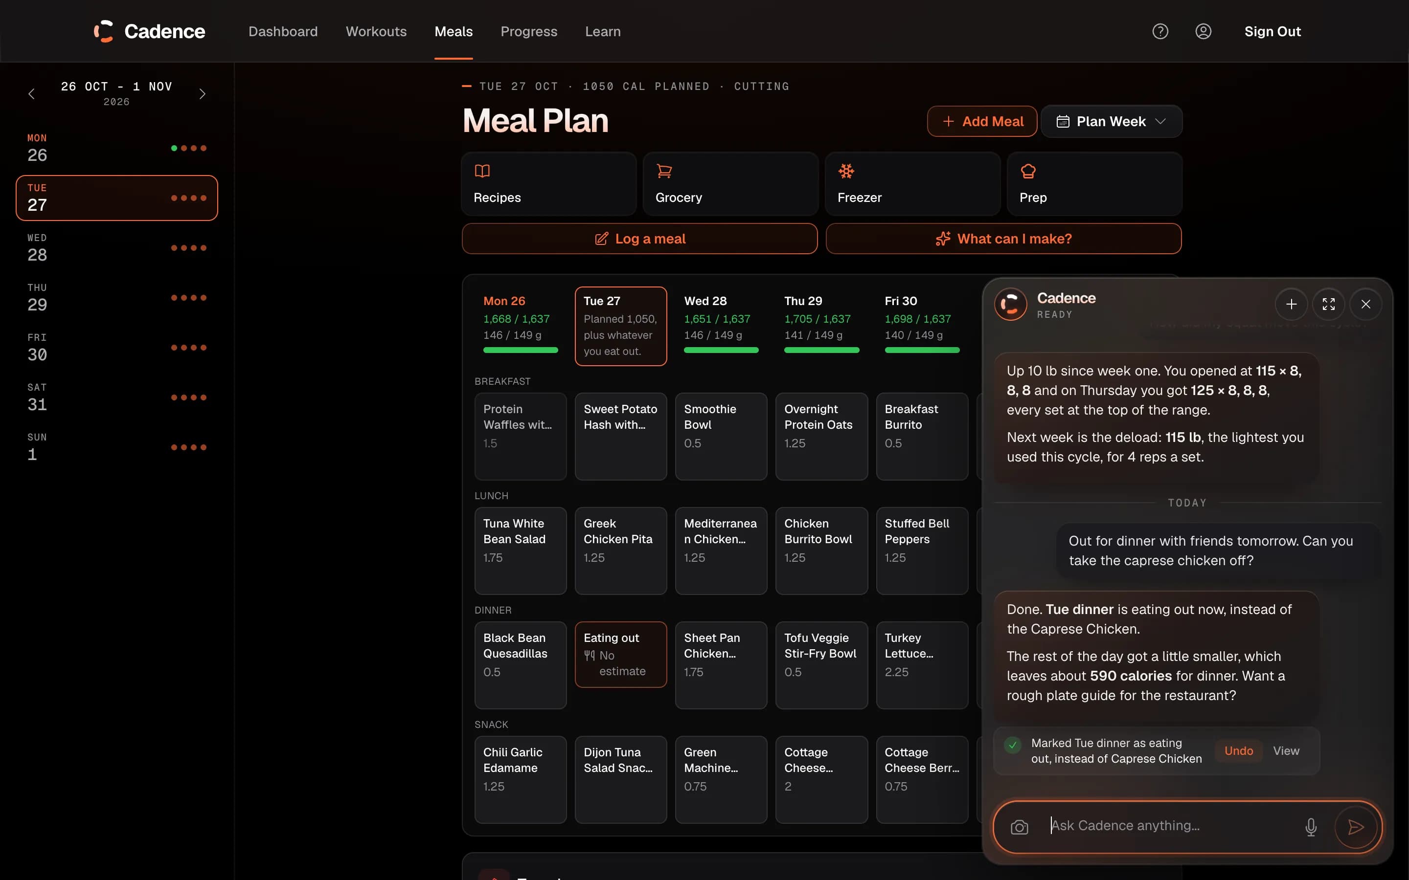Image resolution: width=1409 pixels, height=880 pixels.
Task: Start voice input with microphone icon
Action: pos(1311,827)
